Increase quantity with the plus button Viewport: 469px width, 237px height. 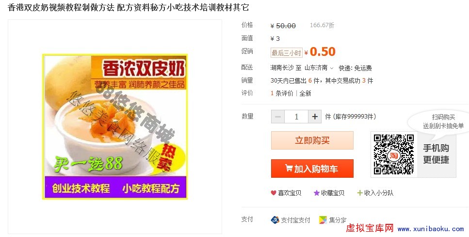coord(315,117)
